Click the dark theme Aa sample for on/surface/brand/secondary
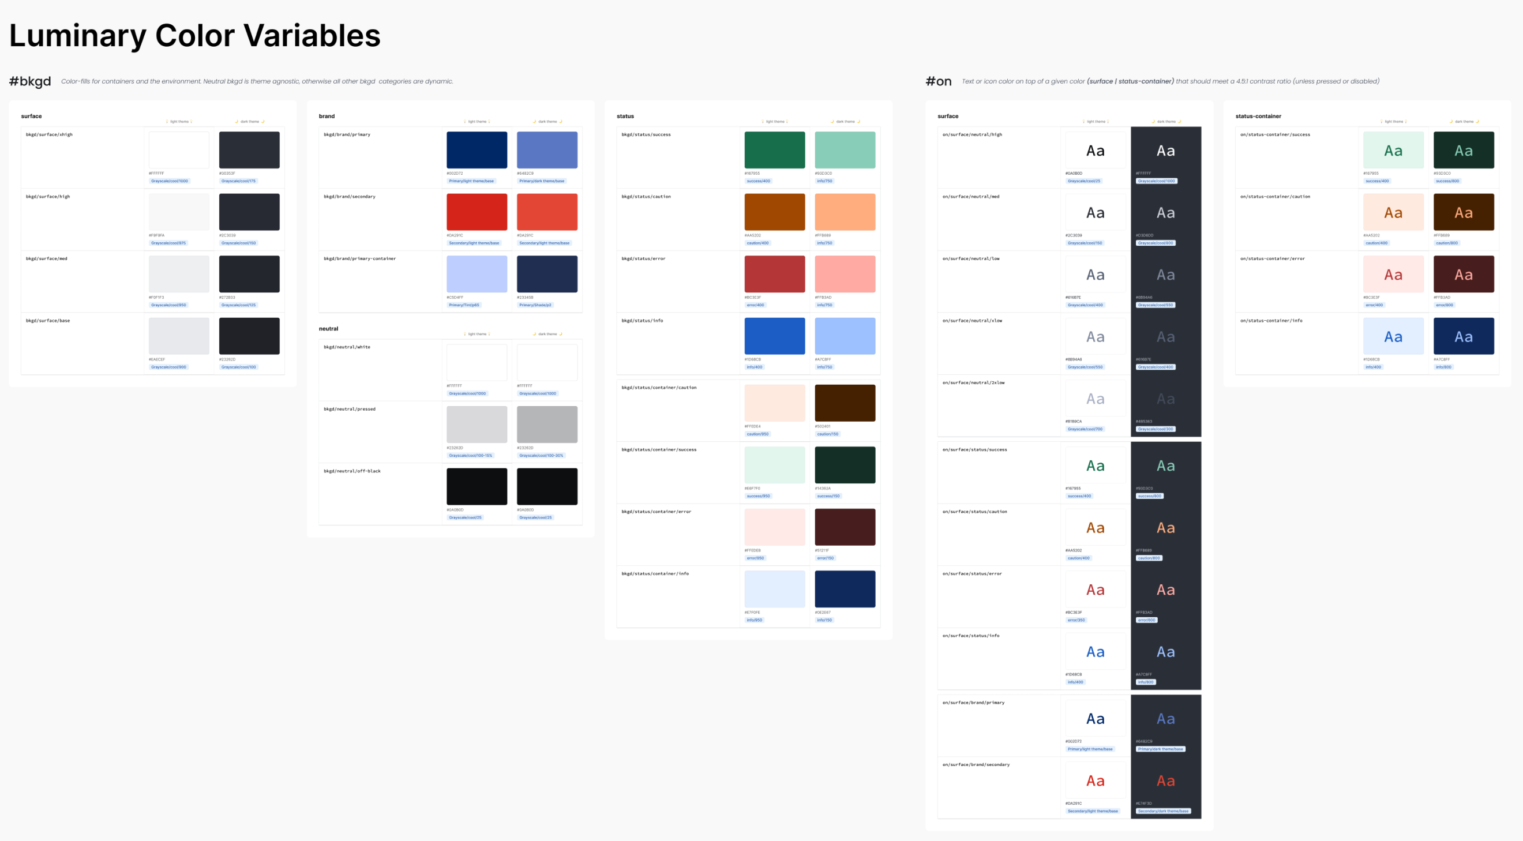This screenshot has width=1523, height=841. pos(1166,780)
